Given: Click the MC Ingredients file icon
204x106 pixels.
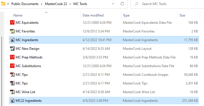Looking at the screenshot, I should (12, 40).
